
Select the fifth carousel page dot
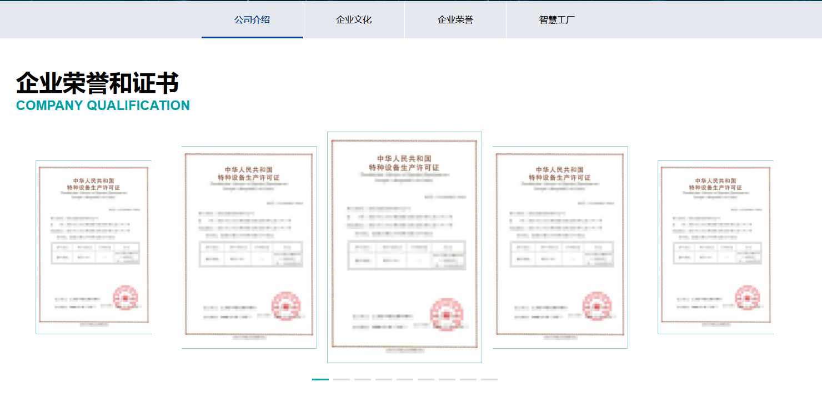click(x=405, y=379)
